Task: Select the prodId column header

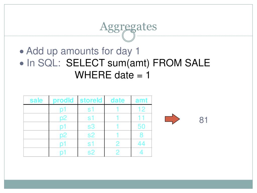Action: (63, 100)
